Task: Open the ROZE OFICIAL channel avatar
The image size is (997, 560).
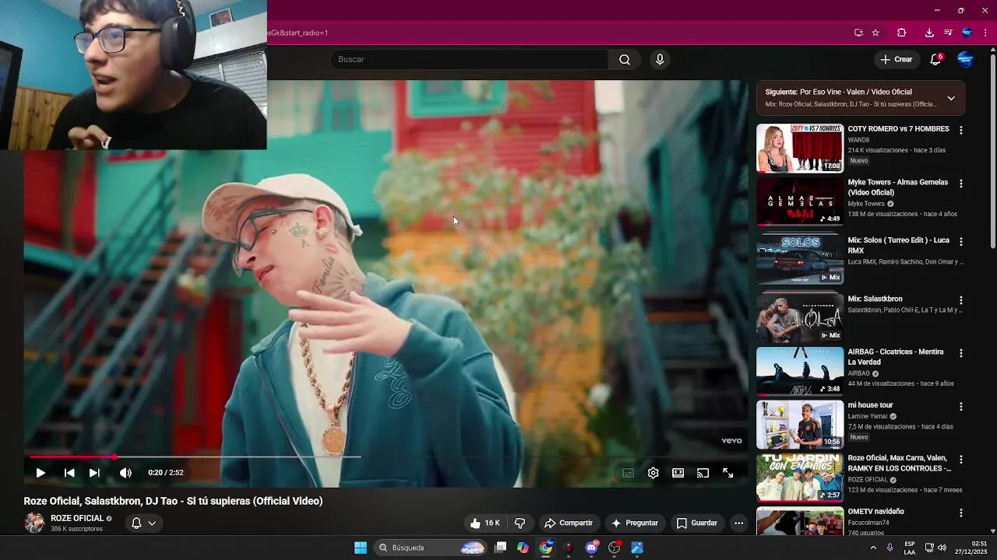Action: [x=34, y=523]
